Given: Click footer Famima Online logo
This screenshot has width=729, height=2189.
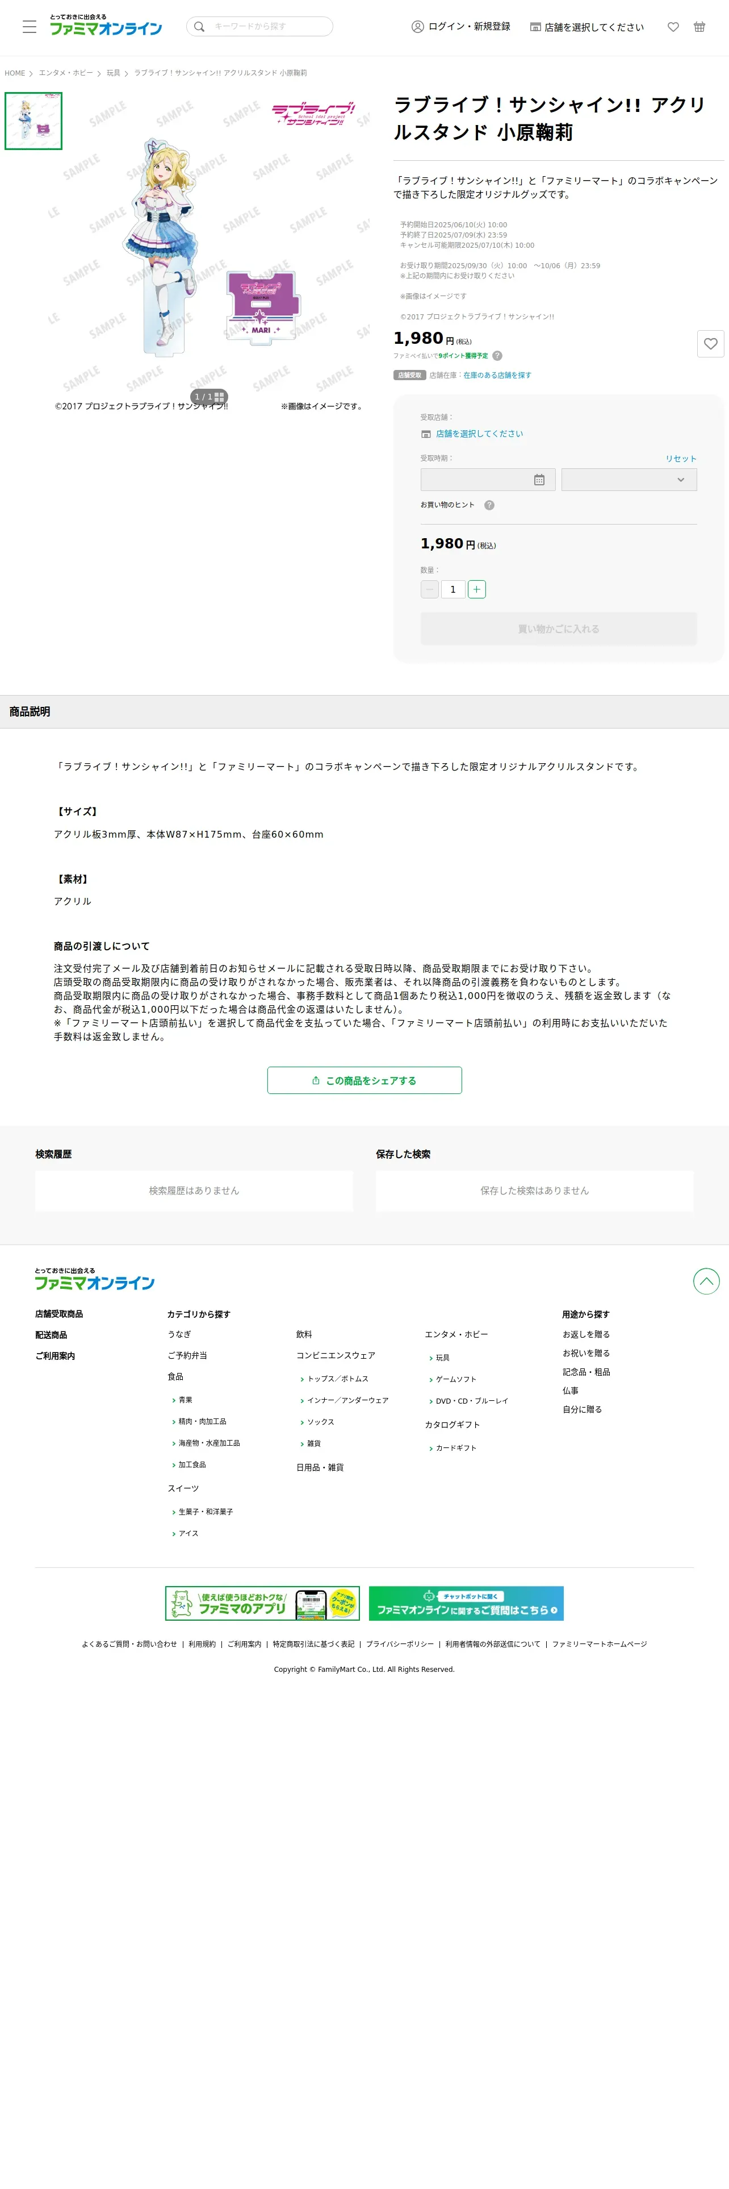Looking at the screenshot, I should pyautogui.click(x=94, y=1279).
